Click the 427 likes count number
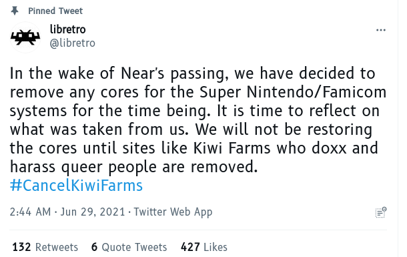The image size is (407, 257). [x=190, y=247]
